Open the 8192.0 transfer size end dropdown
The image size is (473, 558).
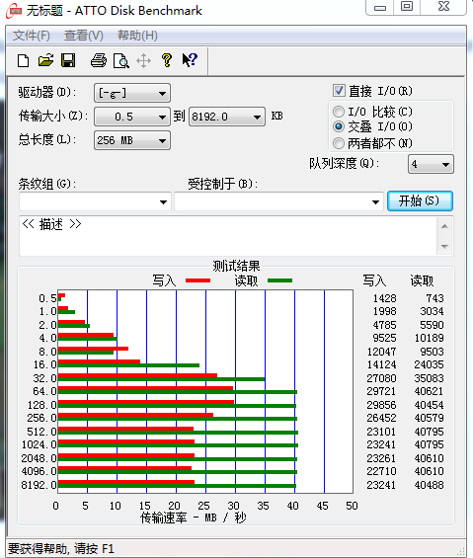(x=227, y=117)
